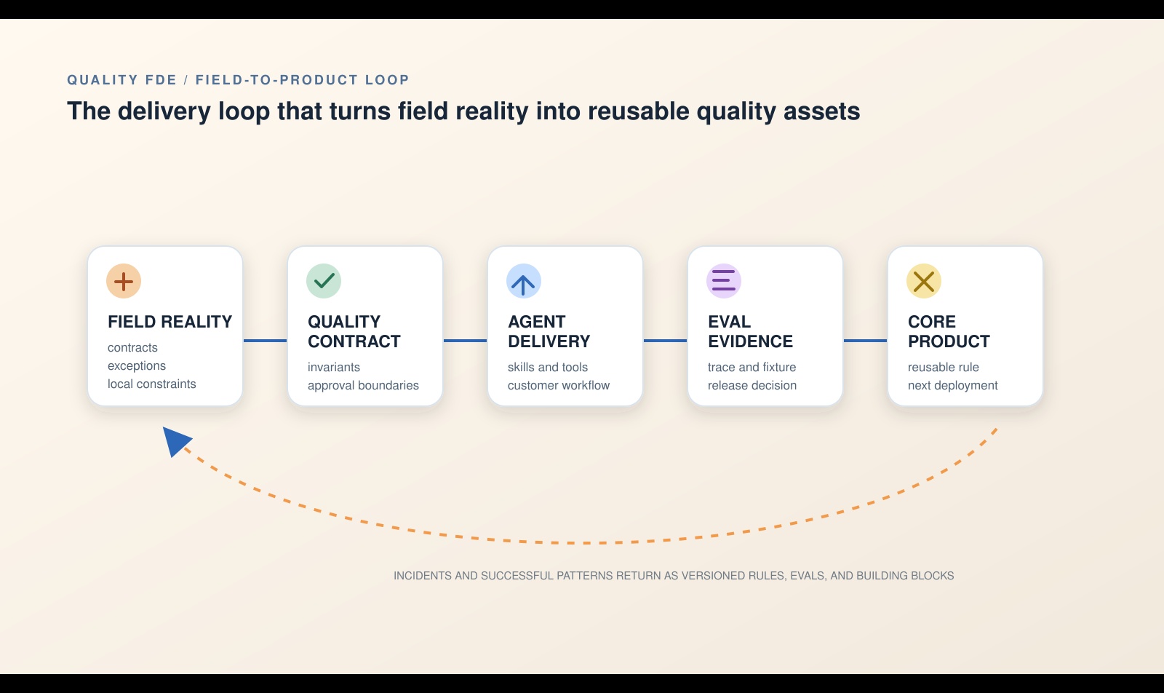The width and height of the screenshot is (1164, 693).
Task: Click 'customer workflow' text in Agent Delivery
Action: [x=559, y=385]
